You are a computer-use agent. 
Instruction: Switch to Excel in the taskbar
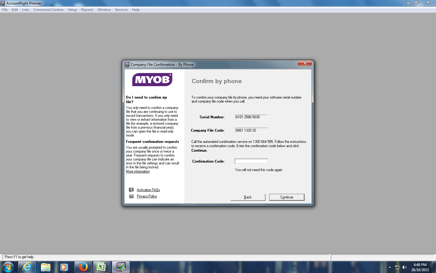101,267
